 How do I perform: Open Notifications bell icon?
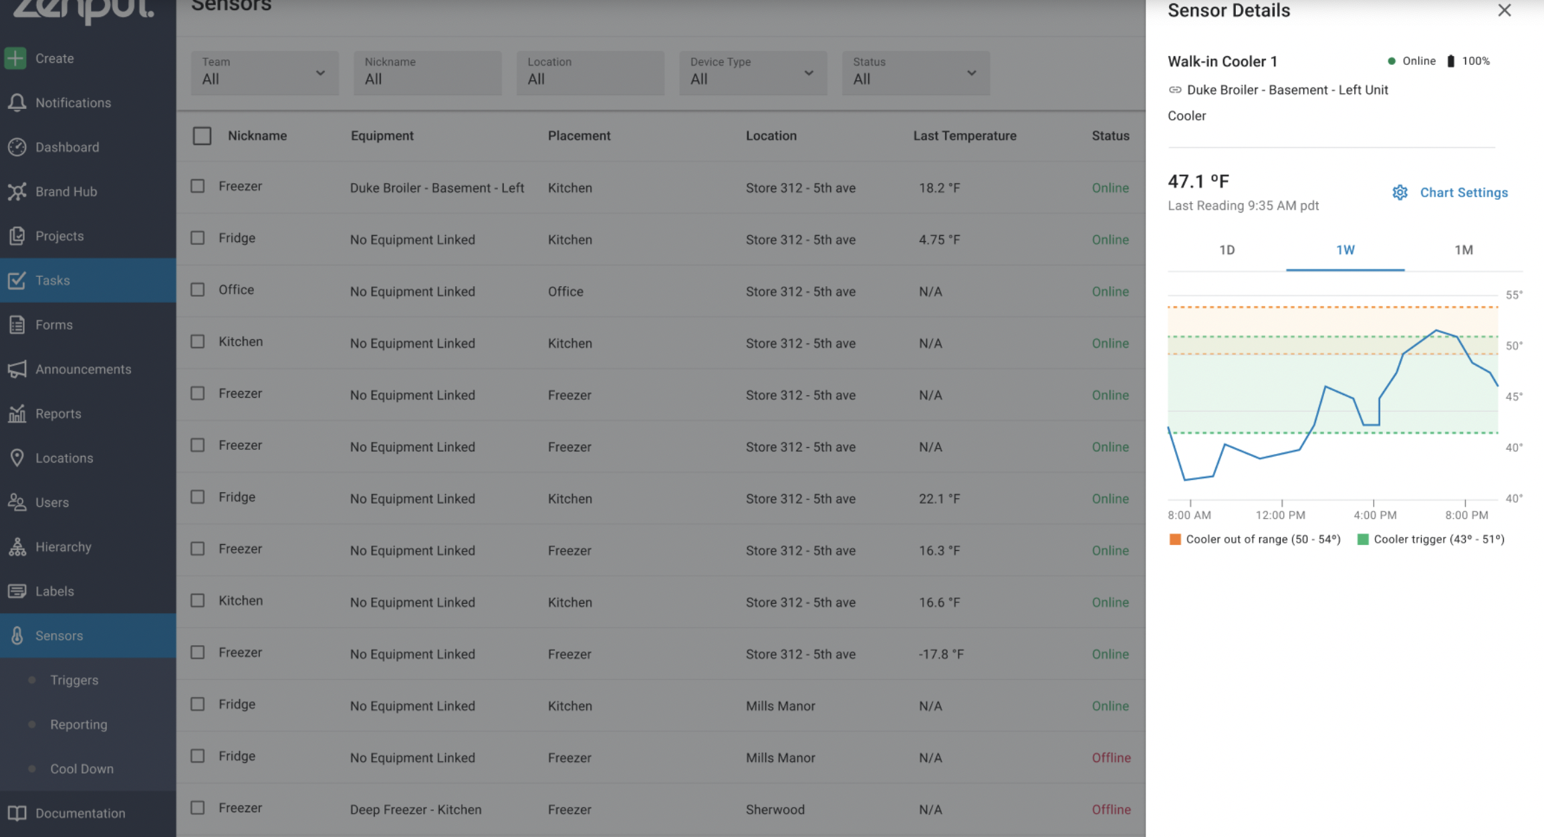coord(17,102)
